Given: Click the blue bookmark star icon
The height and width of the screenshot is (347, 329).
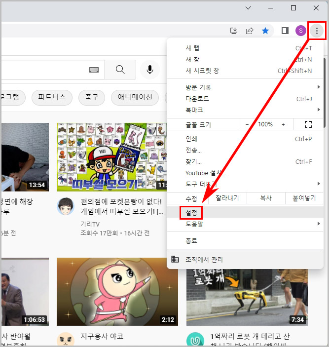Looking at the screenshot, I should click(265, 31).
